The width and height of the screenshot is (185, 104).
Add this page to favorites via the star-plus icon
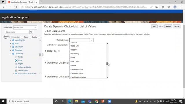click(156, 7)
